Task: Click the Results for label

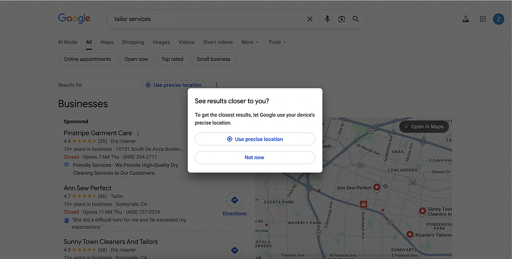Action: pos(70,85)
